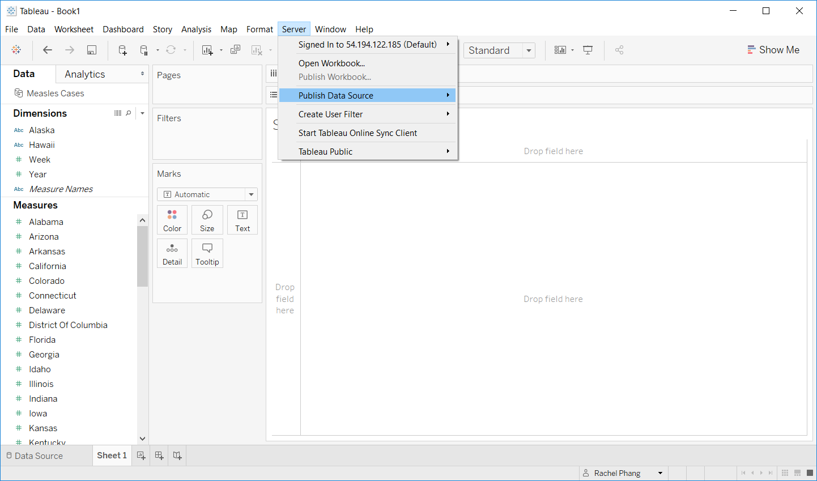The height and width of the screenshot is (481, 817).
Task: Click the Duplicate sheet icon
Action: pos(235,50)
